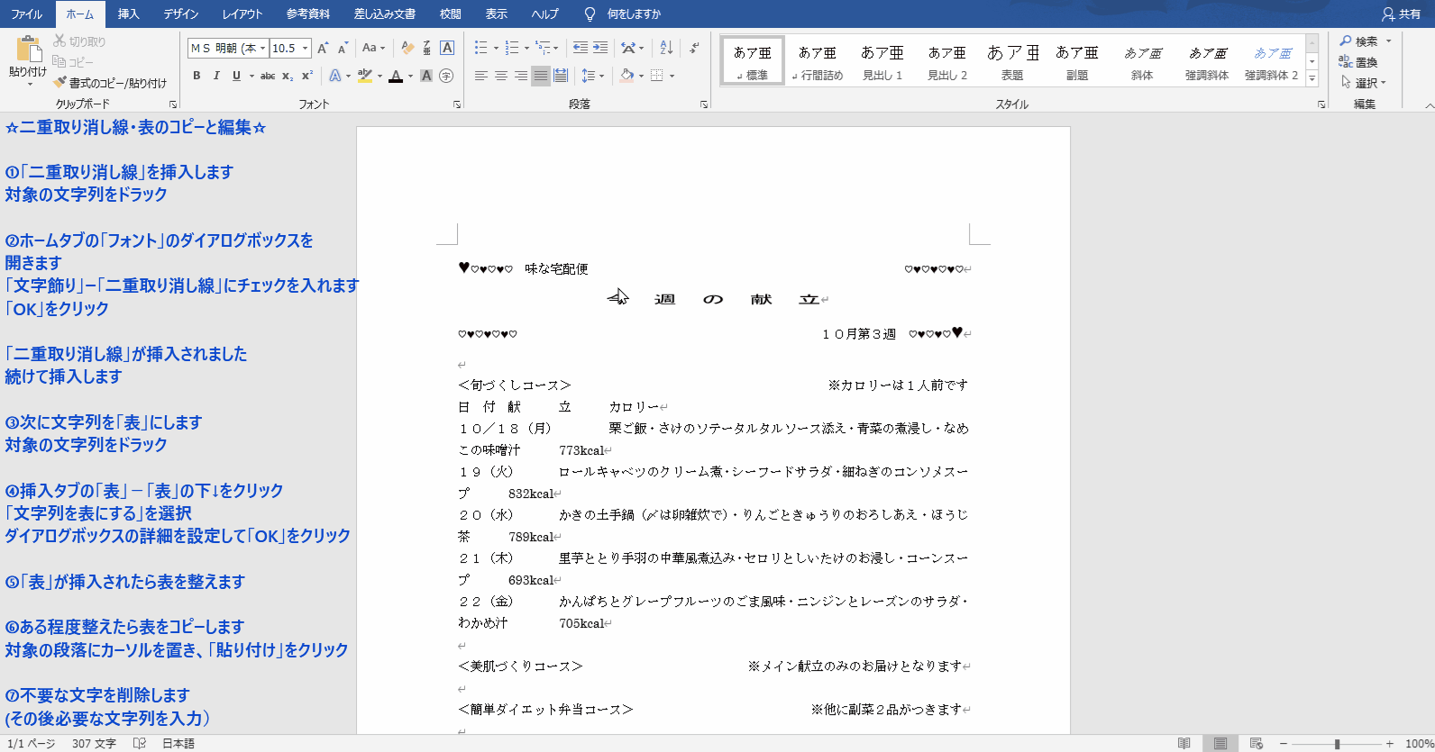Screen dimensions: 1435x752
Task: Apply center alignment to paragraph
Action: (501, 77)
